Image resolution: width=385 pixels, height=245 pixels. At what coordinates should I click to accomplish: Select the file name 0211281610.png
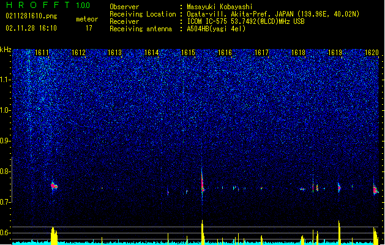(31, 16)
